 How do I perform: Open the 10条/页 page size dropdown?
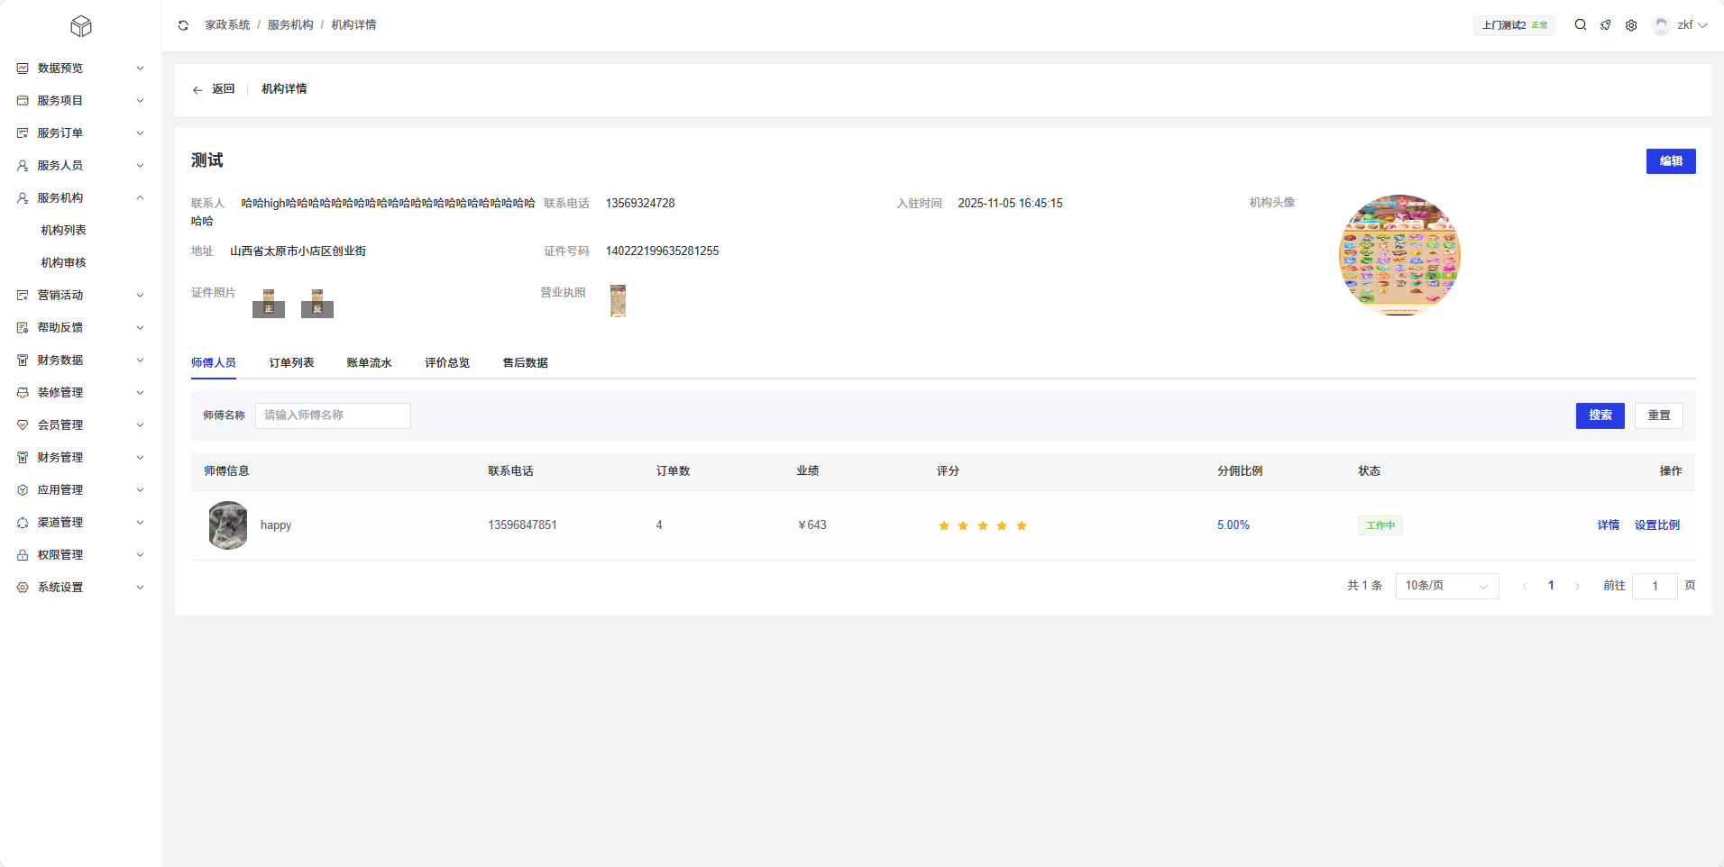tap(1446, 586)
